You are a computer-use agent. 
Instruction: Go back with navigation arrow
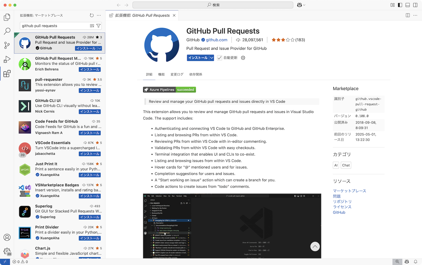[x=119, y=5]
